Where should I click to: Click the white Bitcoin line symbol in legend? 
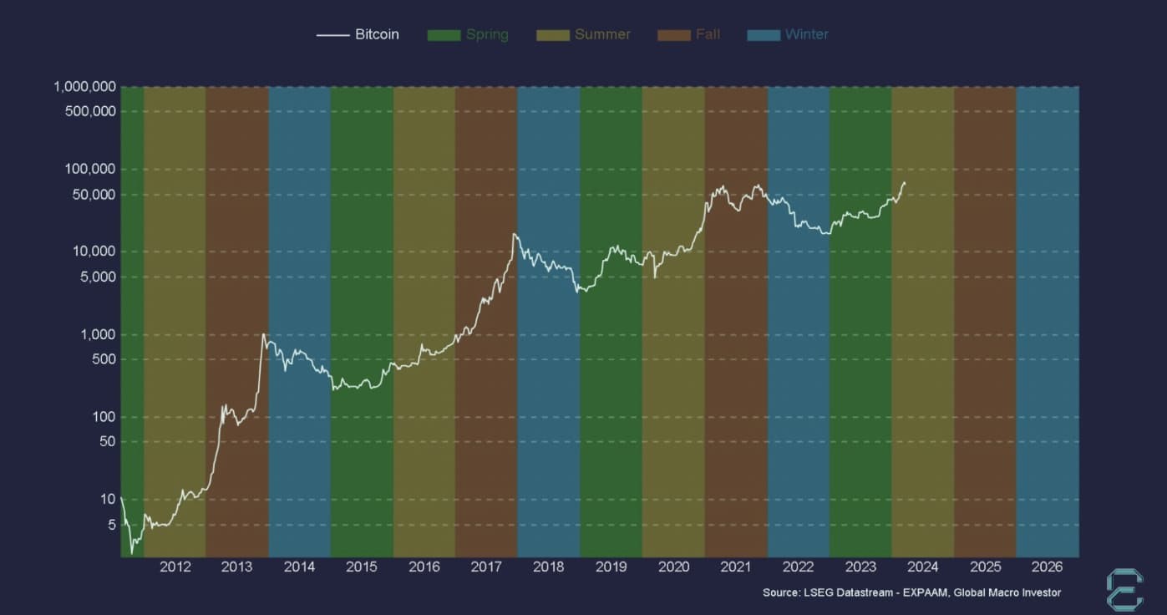333,34
